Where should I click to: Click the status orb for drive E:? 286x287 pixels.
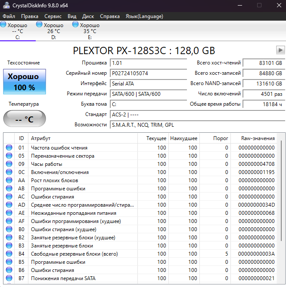76,25
